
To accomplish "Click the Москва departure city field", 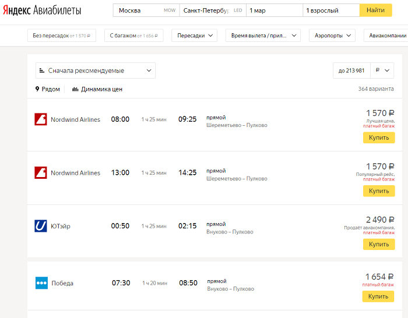I will pyautogui.click(x=146, y=10).
